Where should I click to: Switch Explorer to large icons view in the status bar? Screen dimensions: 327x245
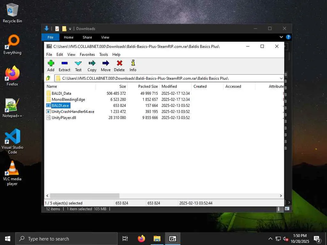pyautogui.click(x=287, y=209)
